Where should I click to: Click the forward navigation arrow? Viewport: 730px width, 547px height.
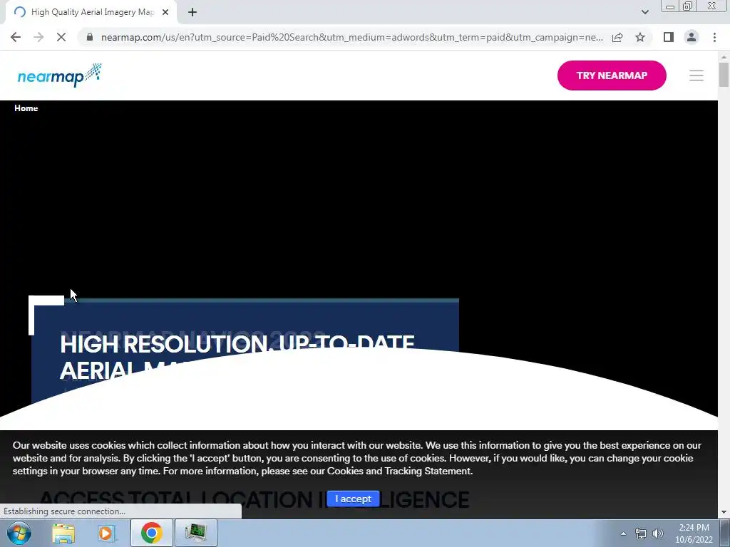[38, 37]
